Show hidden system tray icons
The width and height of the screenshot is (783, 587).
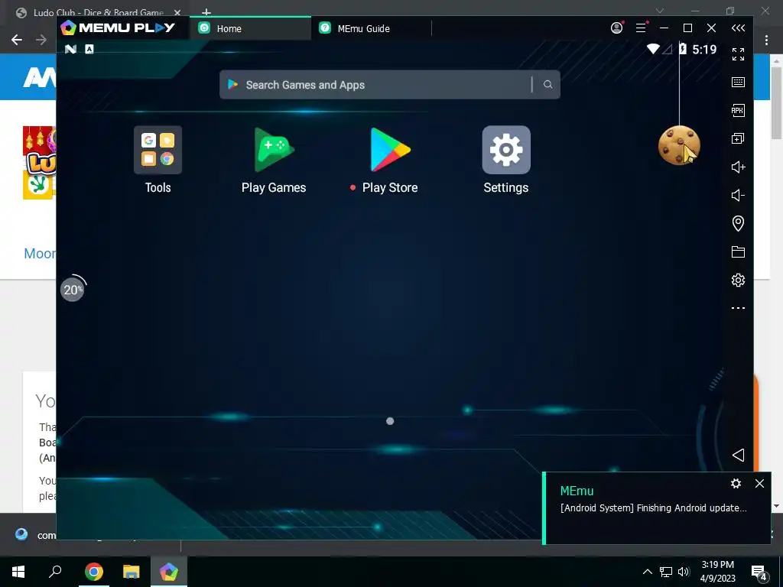pyautogui.click(x=647, y=572)
